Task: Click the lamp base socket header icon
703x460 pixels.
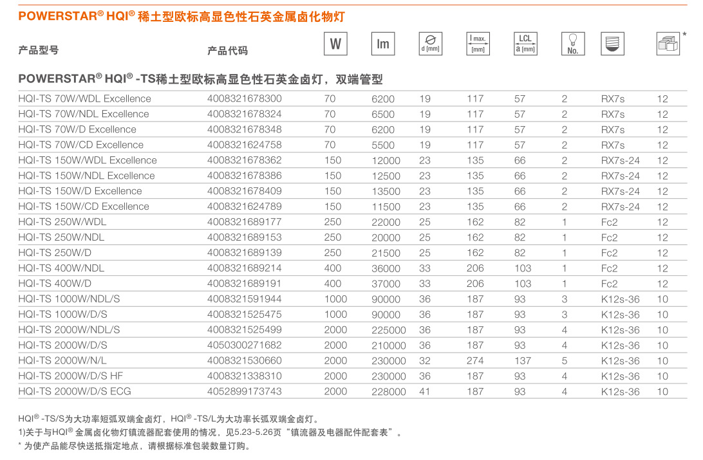Action: (x=612, y=44)
